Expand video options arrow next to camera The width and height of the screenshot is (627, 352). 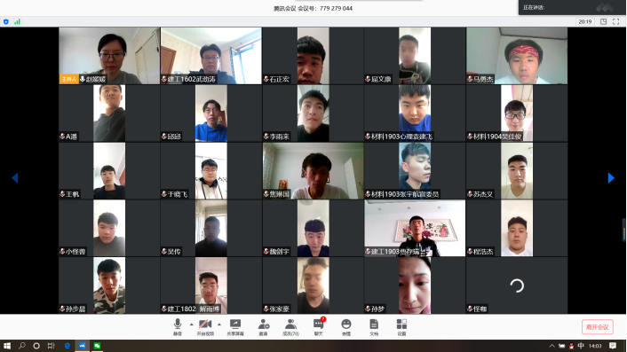[219, 325]
